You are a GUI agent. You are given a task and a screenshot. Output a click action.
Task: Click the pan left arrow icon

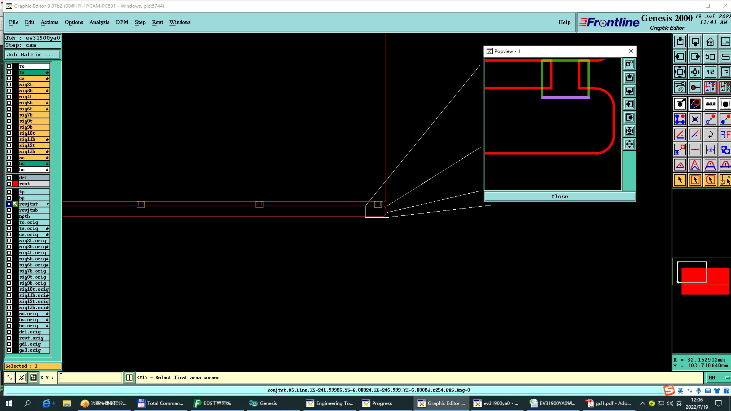(680, 57)
